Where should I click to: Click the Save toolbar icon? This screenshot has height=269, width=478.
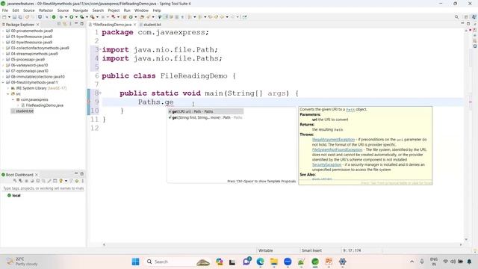tap(14, 17)
